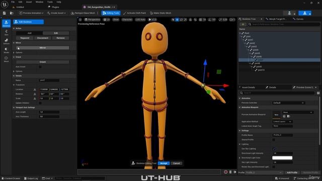
Task: Toggle surface snapping icon in viewport
Action: pos(195,20)
